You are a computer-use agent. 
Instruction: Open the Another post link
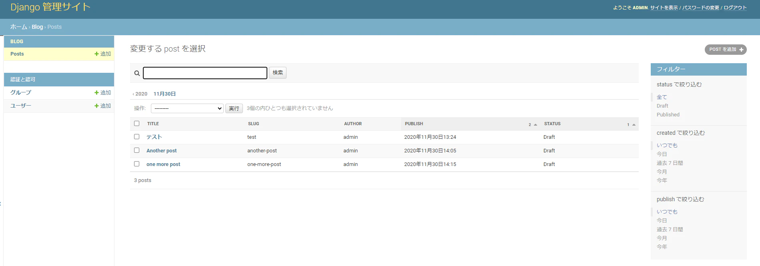point(161,151)
